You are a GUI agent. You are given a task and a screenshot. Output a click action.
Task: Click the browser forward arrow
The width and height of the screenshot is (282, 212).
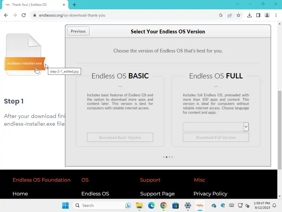click(x=15, y=15)
